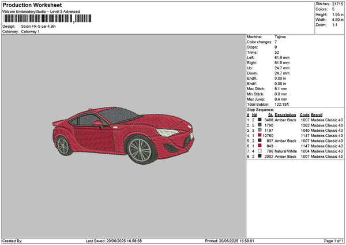Click the 'Page 1 of 1' footer text

tap(334, 241)
